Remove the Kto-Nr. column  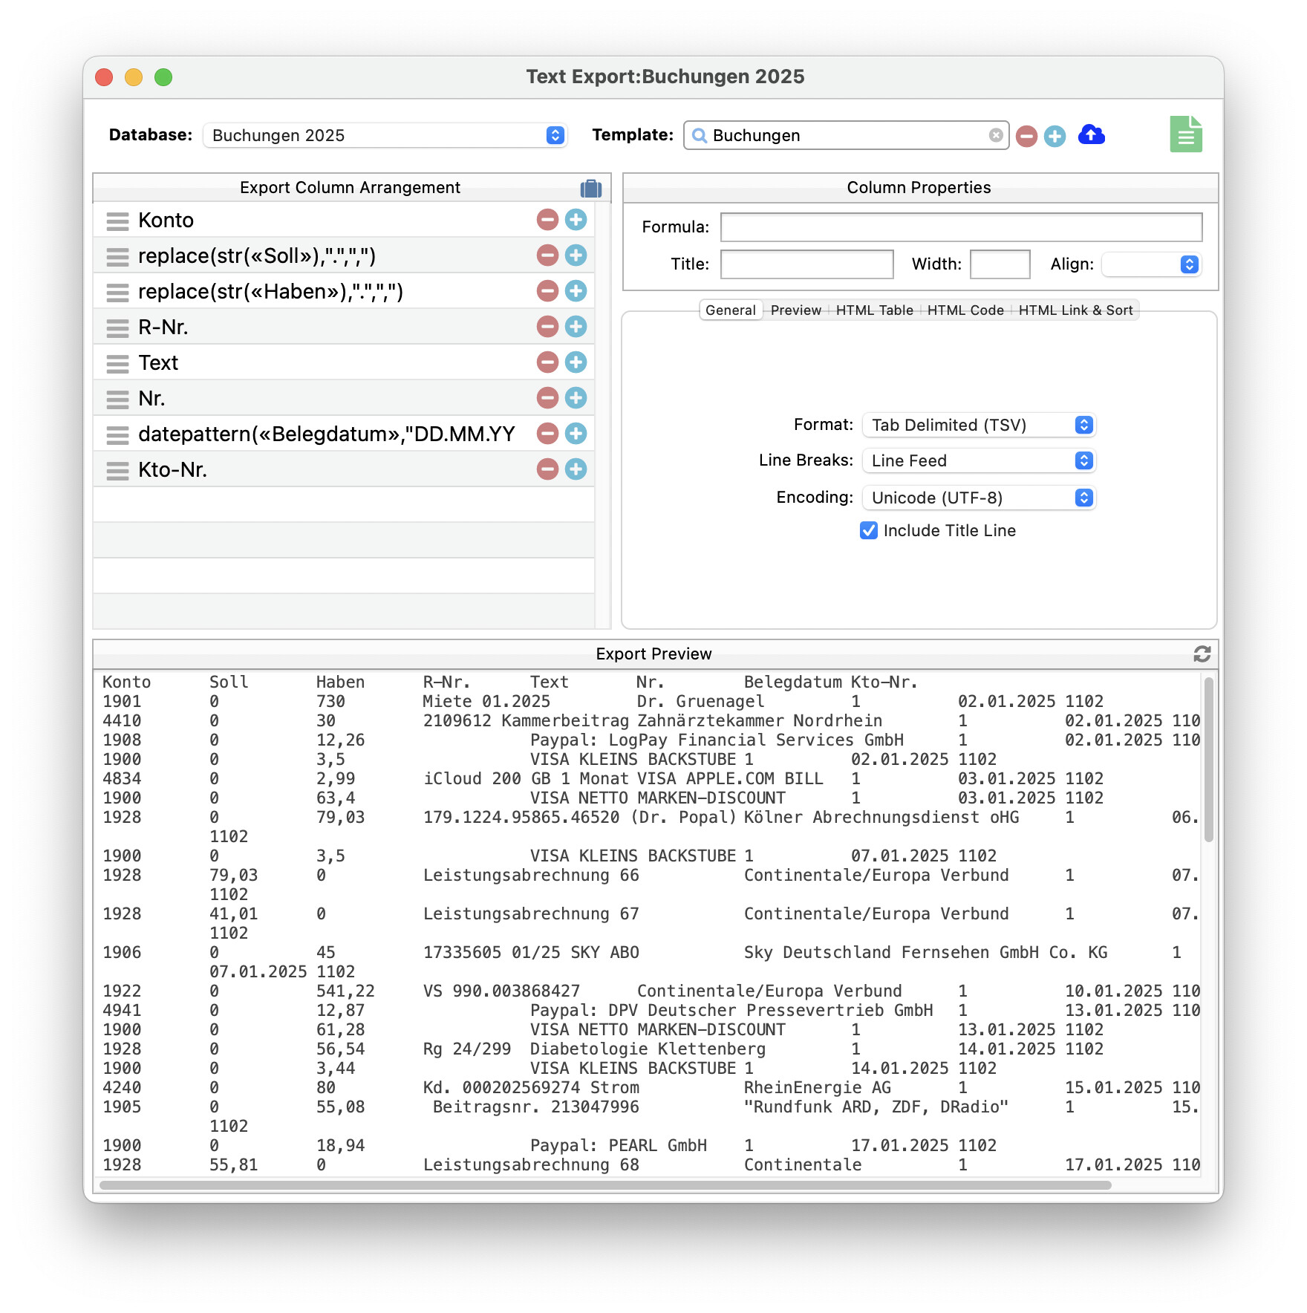tap(547, 469)
